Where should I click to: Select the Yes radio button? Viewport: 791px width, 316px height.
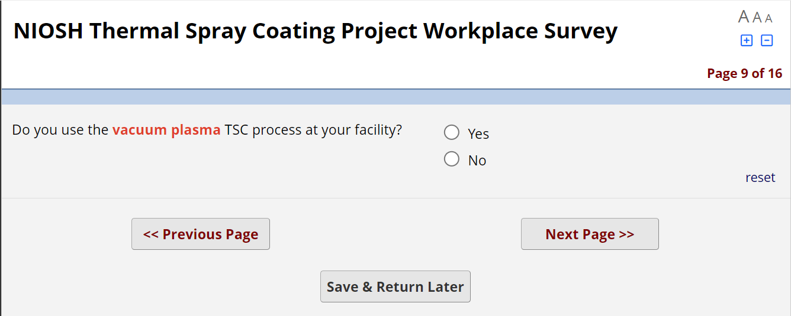(452, 132)
